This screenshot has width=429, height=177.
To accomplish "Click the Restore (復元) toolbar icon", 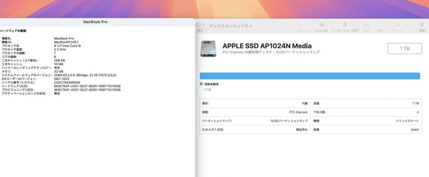I will pyautogui.click(x=380, y=24).
